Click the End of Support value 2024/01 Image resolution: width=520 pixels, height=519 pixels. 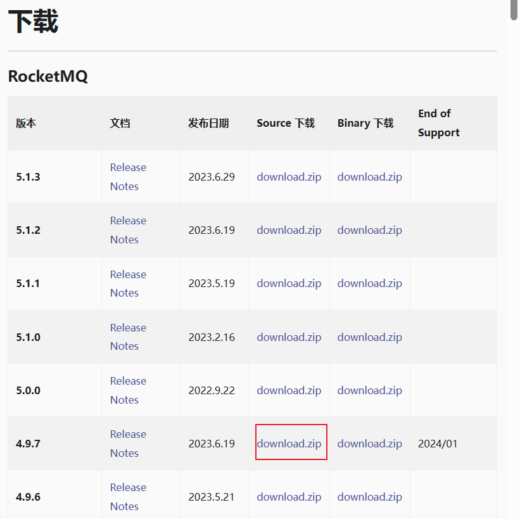click(x=438, y=444)
